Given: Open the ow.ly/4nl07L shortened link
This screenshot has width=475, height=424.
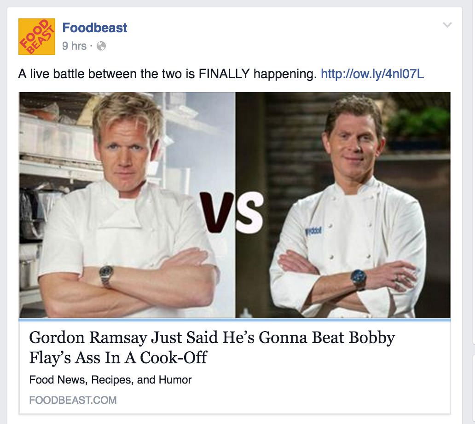Looking at the screenshot, I should click(372, 74).
